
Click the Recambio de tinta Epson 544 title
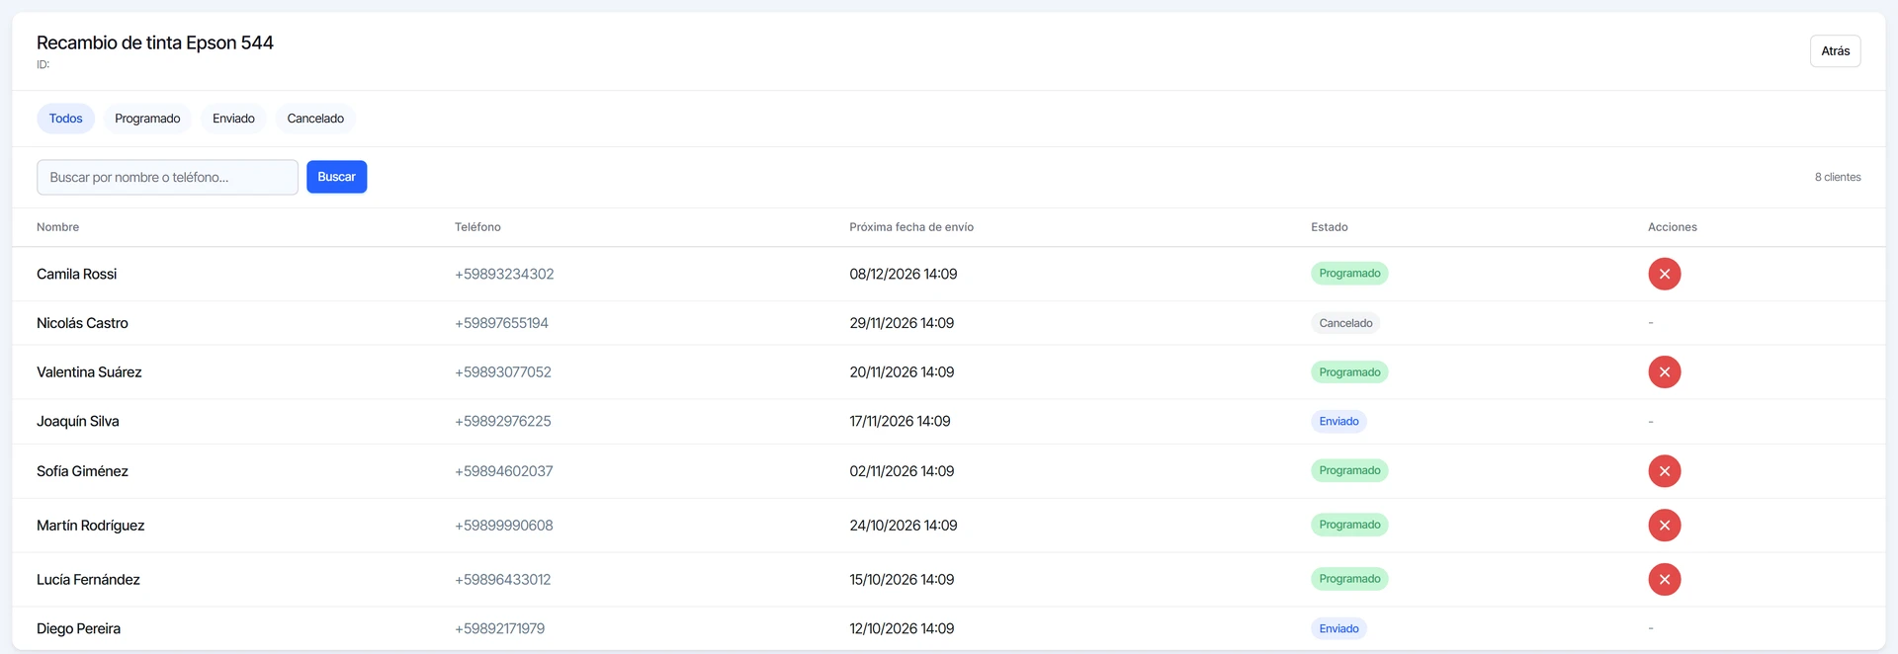click(155, 42)
